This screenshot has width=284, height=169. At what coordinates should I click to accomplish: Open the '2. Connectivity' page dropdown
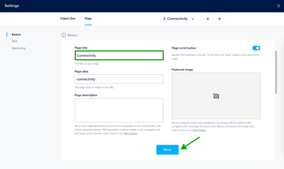tap(178, 19)
